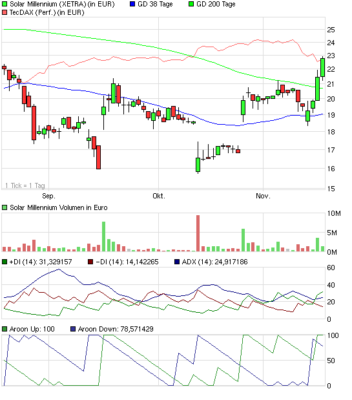
Task: Click the price axis label 24
Action: [331, 43]
